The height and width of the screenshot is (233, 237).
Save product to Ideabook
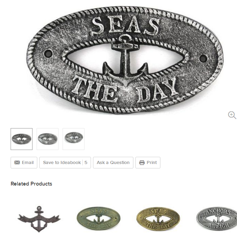point(65,163)
